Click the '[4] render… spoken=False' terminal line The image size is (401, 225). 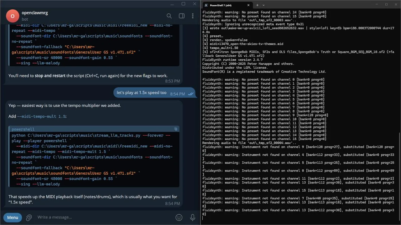[x=225, y=40]
